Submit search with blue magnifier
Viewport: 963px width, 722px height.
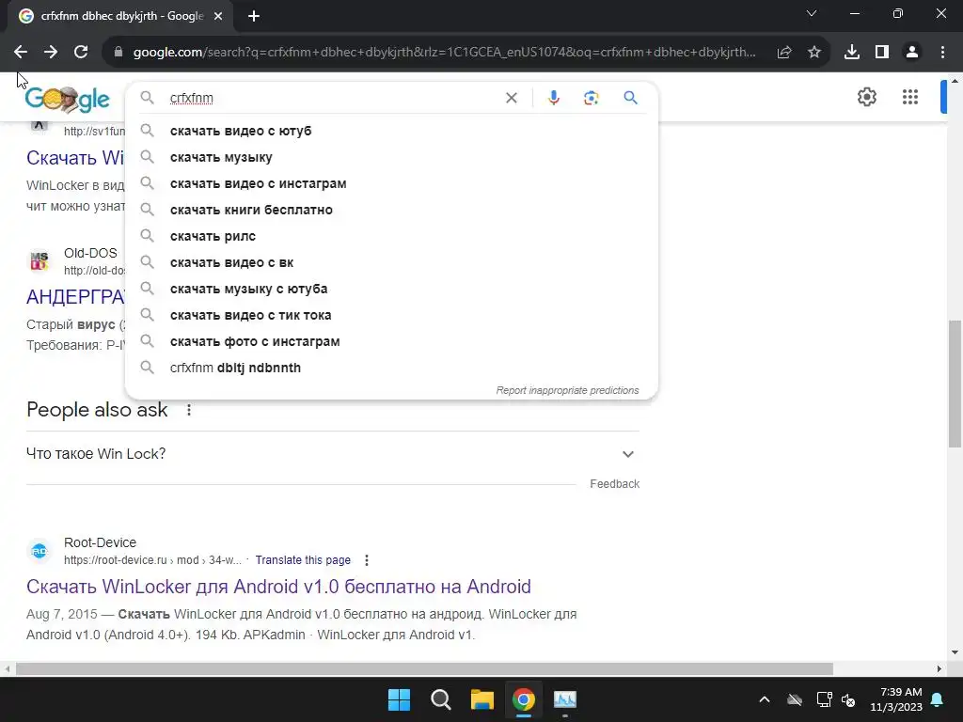coord(631,98)
